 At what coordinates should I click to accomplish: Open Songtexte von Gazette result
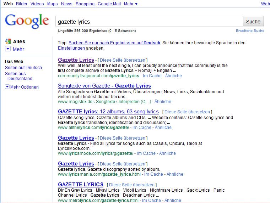(x=104, y=85)
